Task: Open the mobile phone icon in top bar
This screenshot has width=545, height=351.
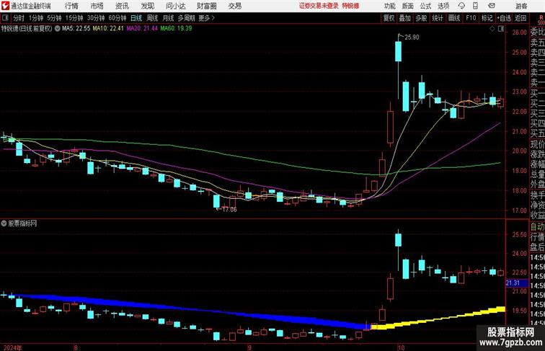Action: pos(475,6)
